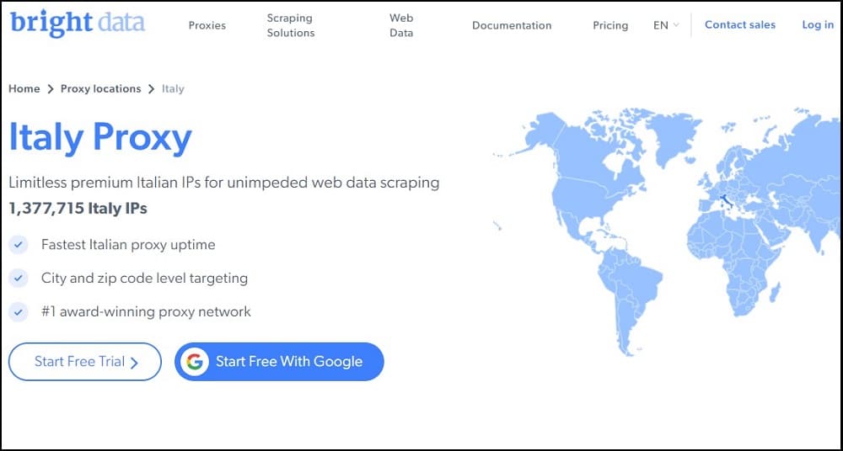
Task: Select the Google logo icon in the button
Action: pyautogui.click(x=195, y=362)
